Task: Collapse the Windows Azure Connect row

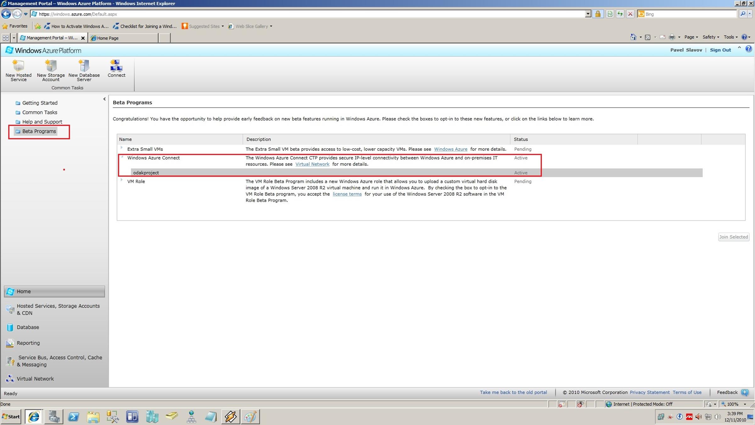Action: 122,157
